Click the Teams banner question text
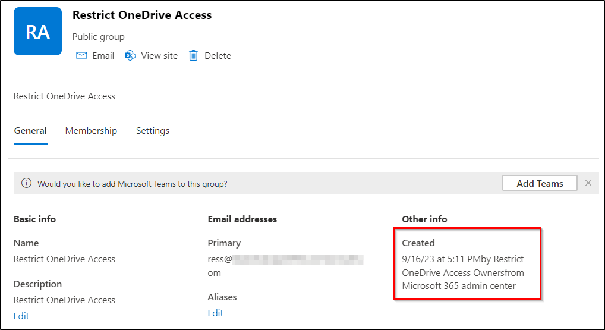The width and height of the screenshot is (605, 330). click(x=133, y=184)
